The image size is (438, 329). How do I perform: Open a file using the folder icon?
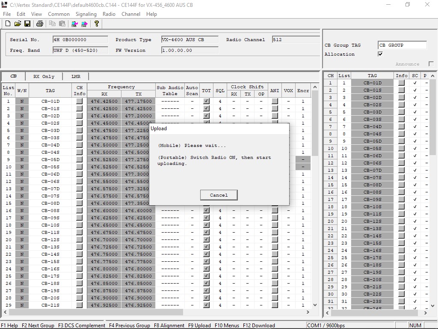point(18,24)
